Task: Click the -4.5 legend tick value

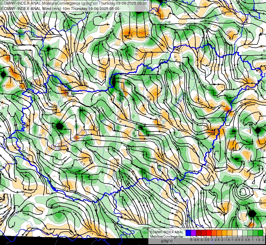Action: point(196,240)
